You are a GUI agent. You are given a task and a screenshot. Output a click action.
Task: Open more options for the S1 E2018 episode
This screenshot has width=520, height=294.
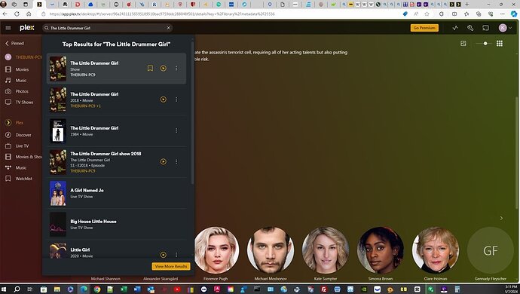click(x=176, y=161)
